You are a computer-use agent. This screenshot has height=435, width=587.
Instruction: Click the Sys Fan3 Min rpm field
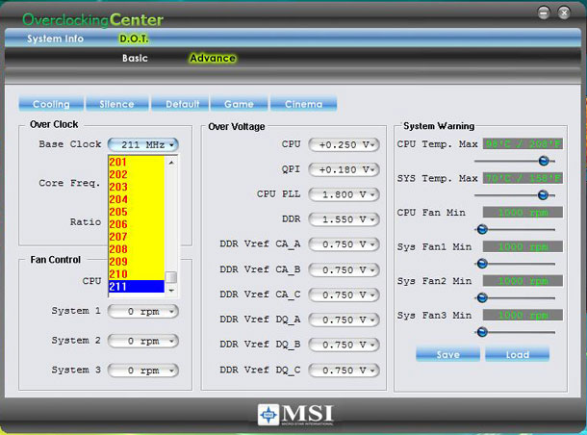523,315
